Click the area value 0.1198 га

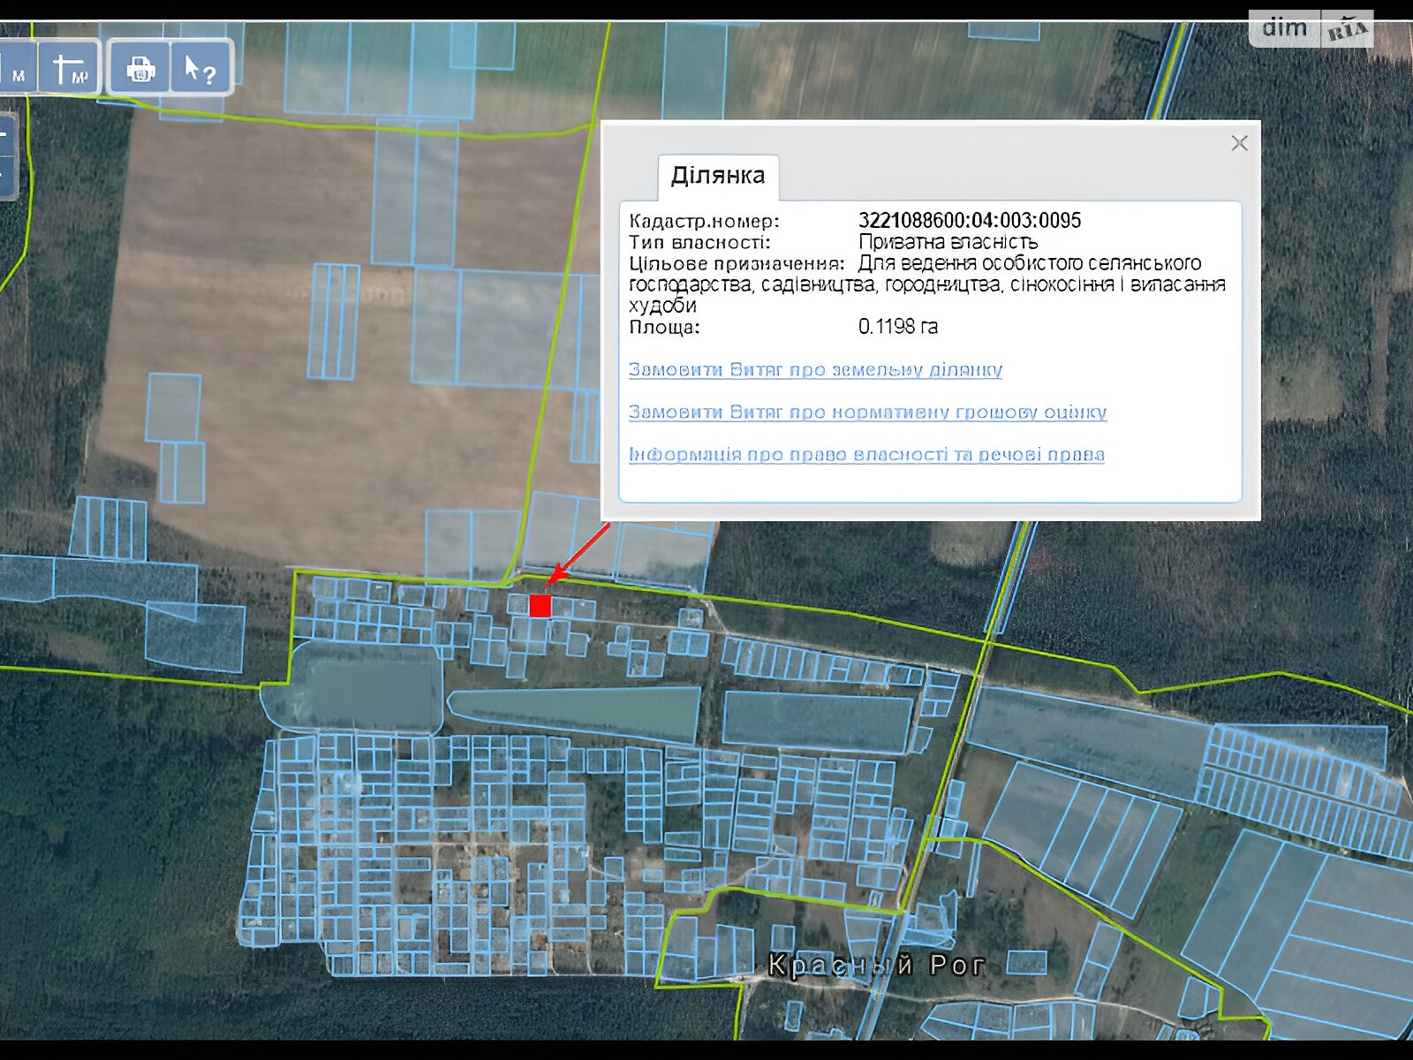coord(897,327)
